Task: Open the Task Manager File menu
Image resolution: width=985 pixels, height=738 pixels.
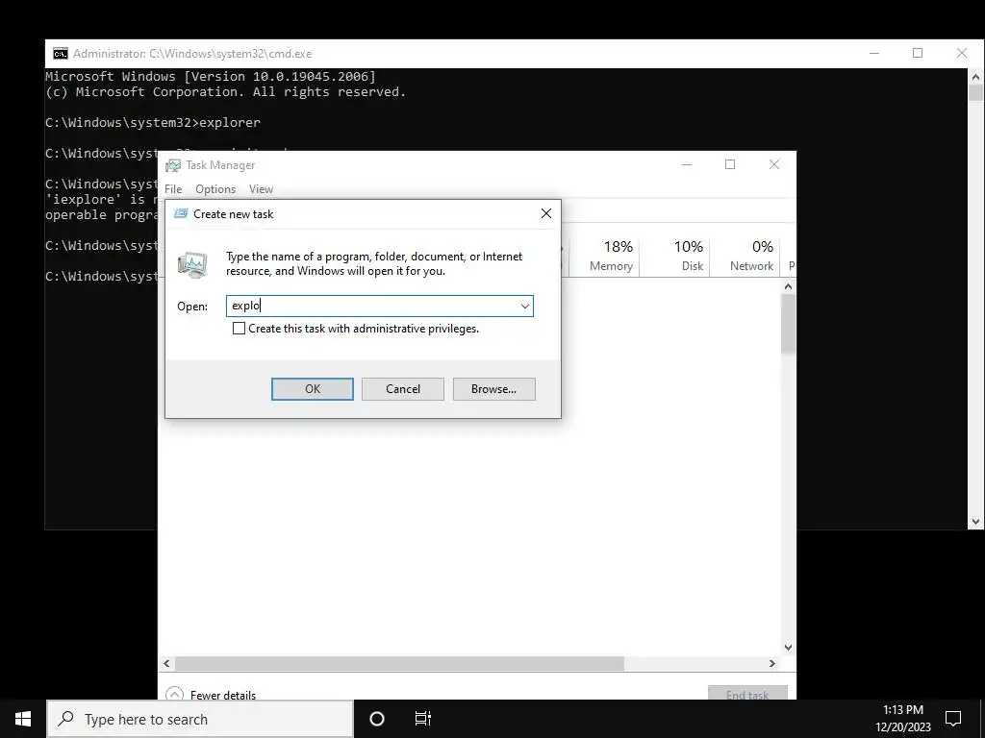Action: coord(173,189)
